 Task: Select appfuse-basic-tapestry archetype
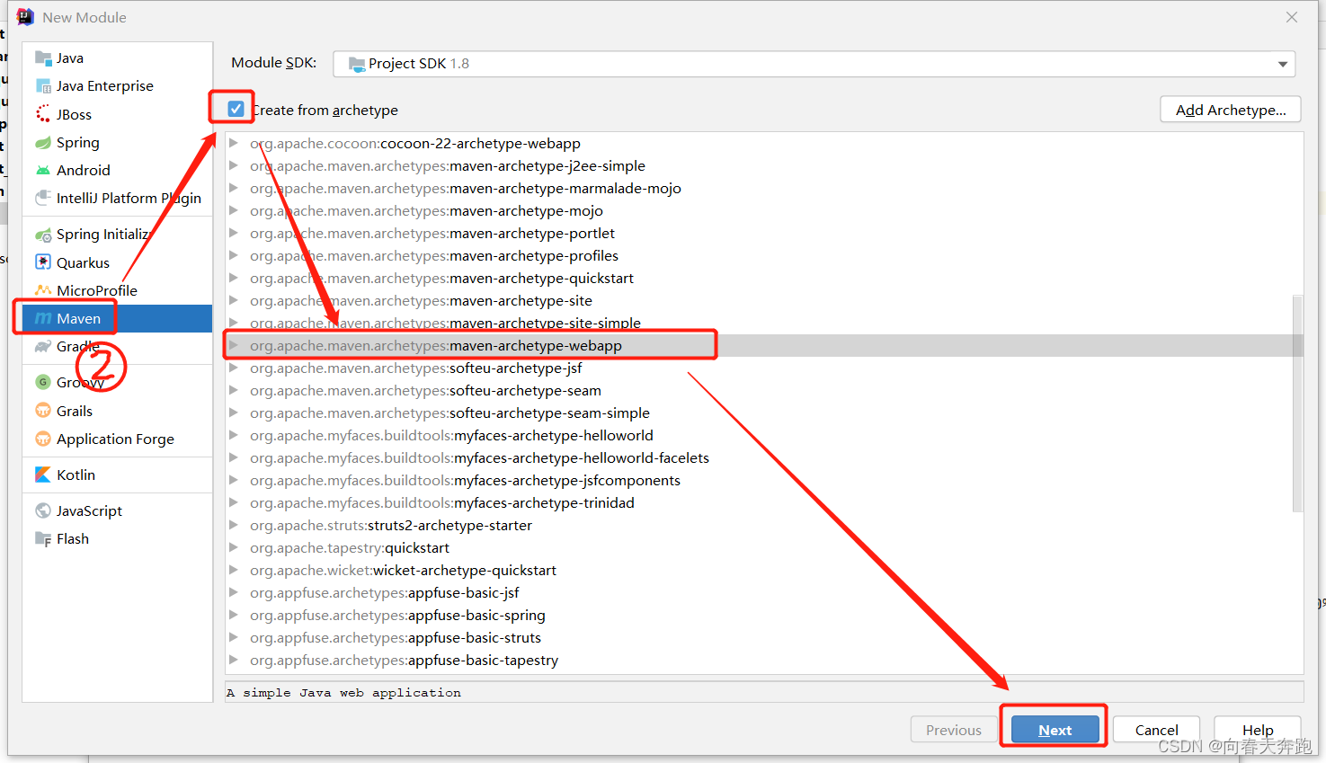click(x=763, y=660)
